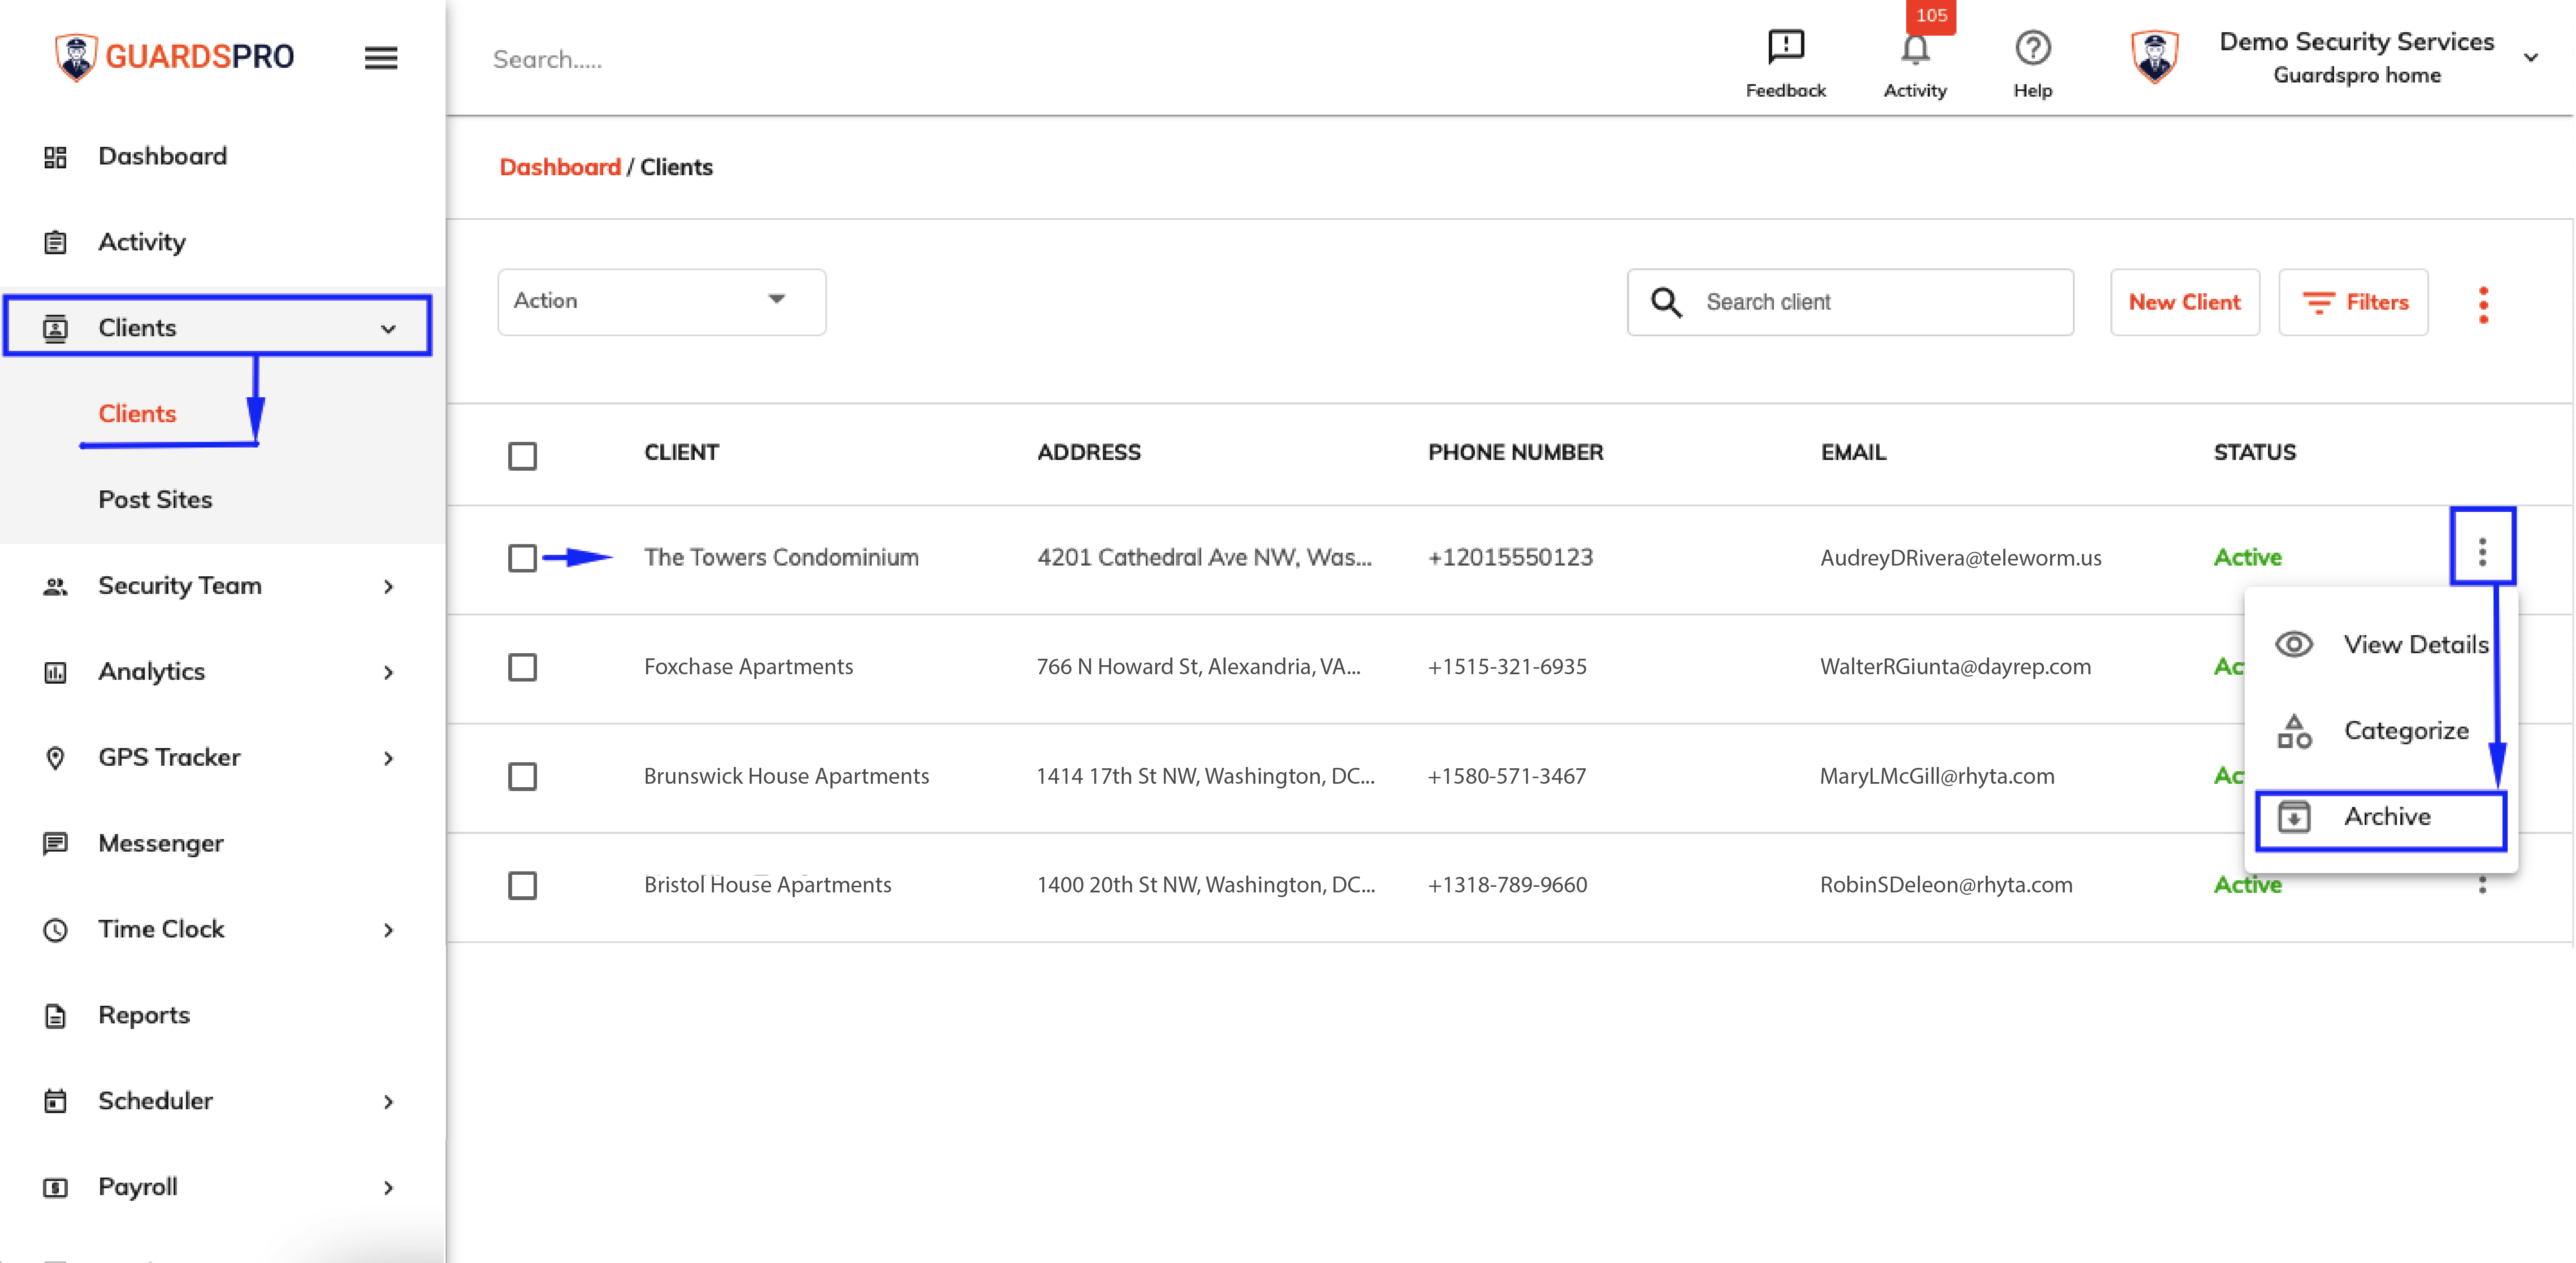The width and height of the screenshot is (2576, 1263).
Task: Follow the Dashboard breadcrumb link
Action: (x=559, y=167)
